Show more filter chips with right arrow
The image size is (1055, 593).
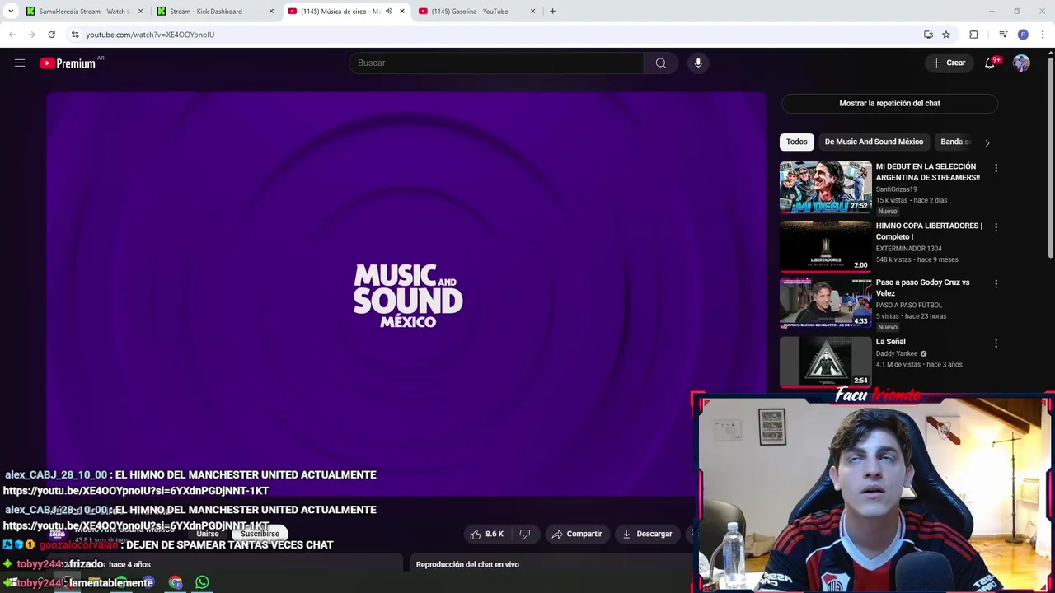pyautogui.click(x=987, y=142)
